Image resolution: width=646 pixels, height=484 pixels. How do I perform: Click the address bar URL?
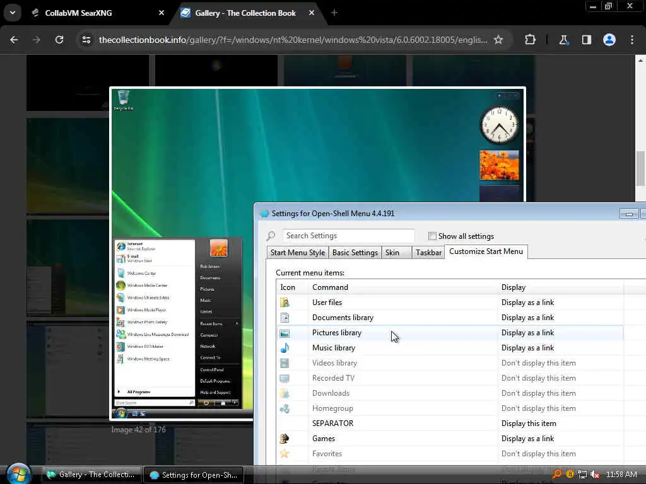293,40
